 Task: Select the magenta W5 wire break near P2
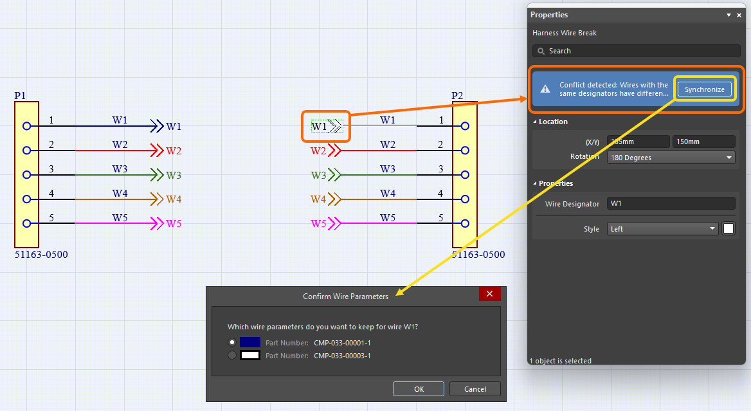click(x=326, y=223)
